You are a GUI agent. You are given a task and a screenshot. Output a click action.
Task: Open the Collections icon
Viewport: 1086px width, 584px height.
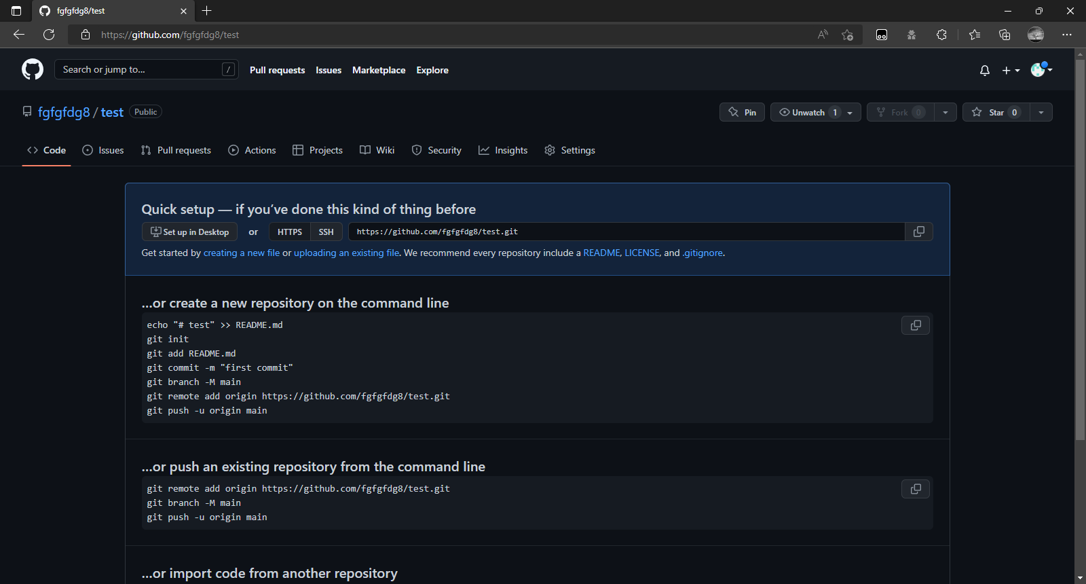[1005, 35]
